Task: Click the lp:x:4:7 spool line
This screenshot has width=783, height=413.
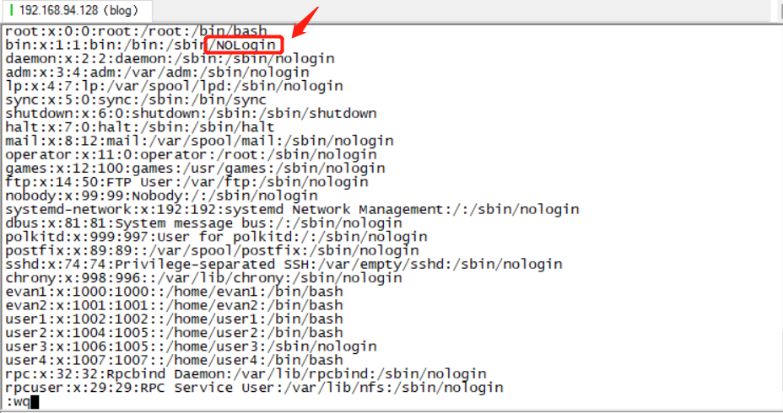Action: pos(174,86)
